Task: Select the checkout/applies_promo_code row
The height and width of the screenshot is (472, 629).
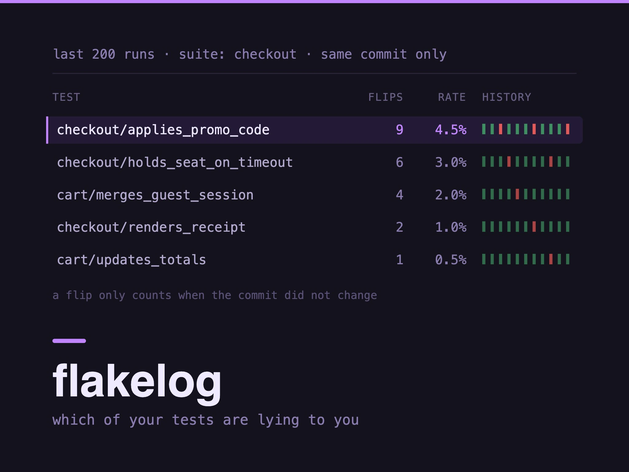Action: tap(314, 130)
